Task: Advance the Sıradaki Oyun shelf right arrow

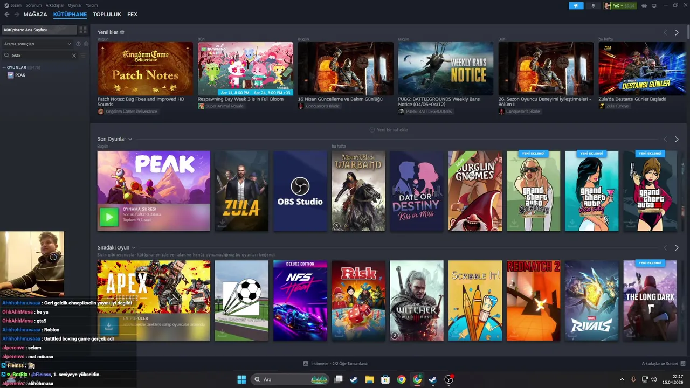Action: 677,248
